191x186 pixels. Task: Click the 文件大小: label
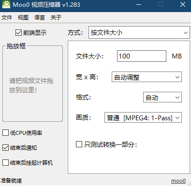89,56
